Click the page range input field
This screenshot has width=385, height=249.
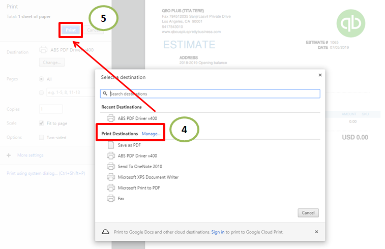point(71,92)
